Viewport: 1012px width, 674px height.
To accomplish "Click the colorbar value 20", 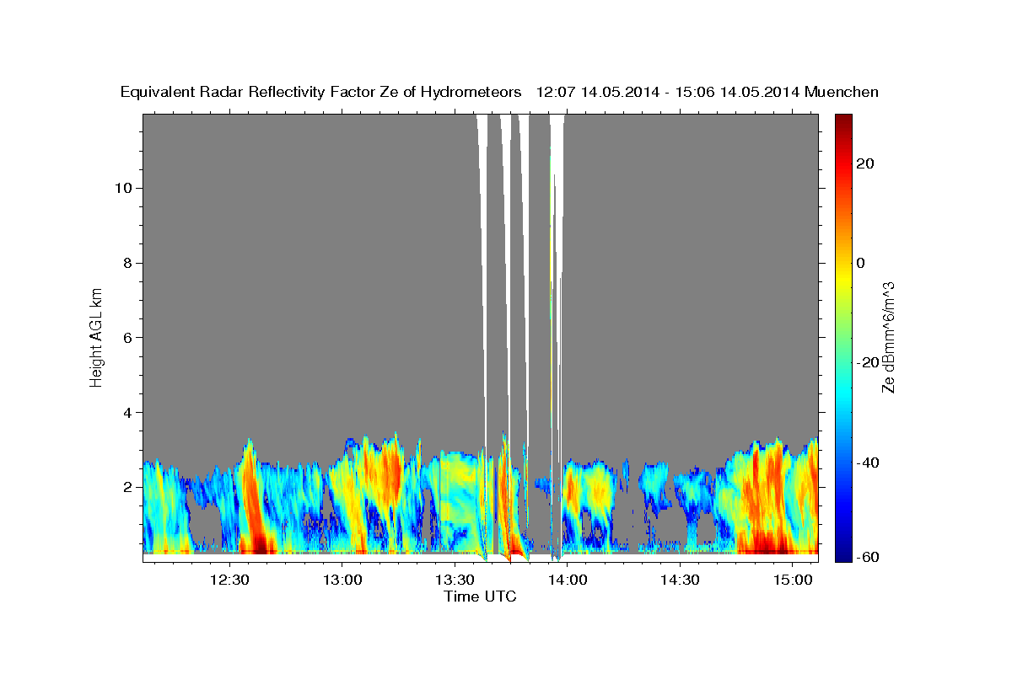I will 864,163.
